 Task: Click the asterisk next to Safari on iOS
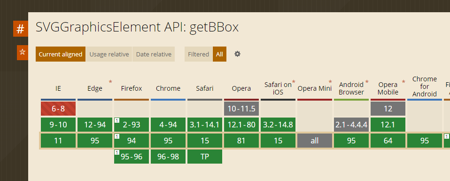pyautogui.click(x=294, y=83)
